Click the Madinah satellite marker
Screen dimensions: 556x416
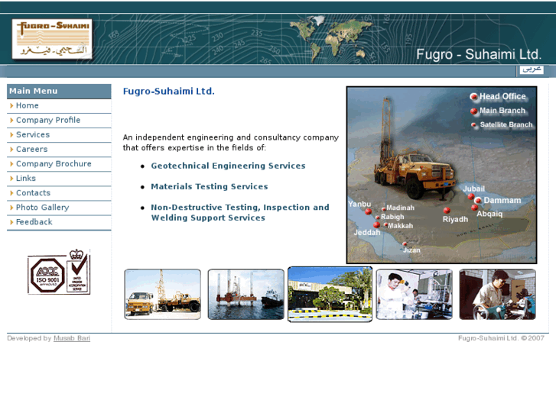(383, 209)
